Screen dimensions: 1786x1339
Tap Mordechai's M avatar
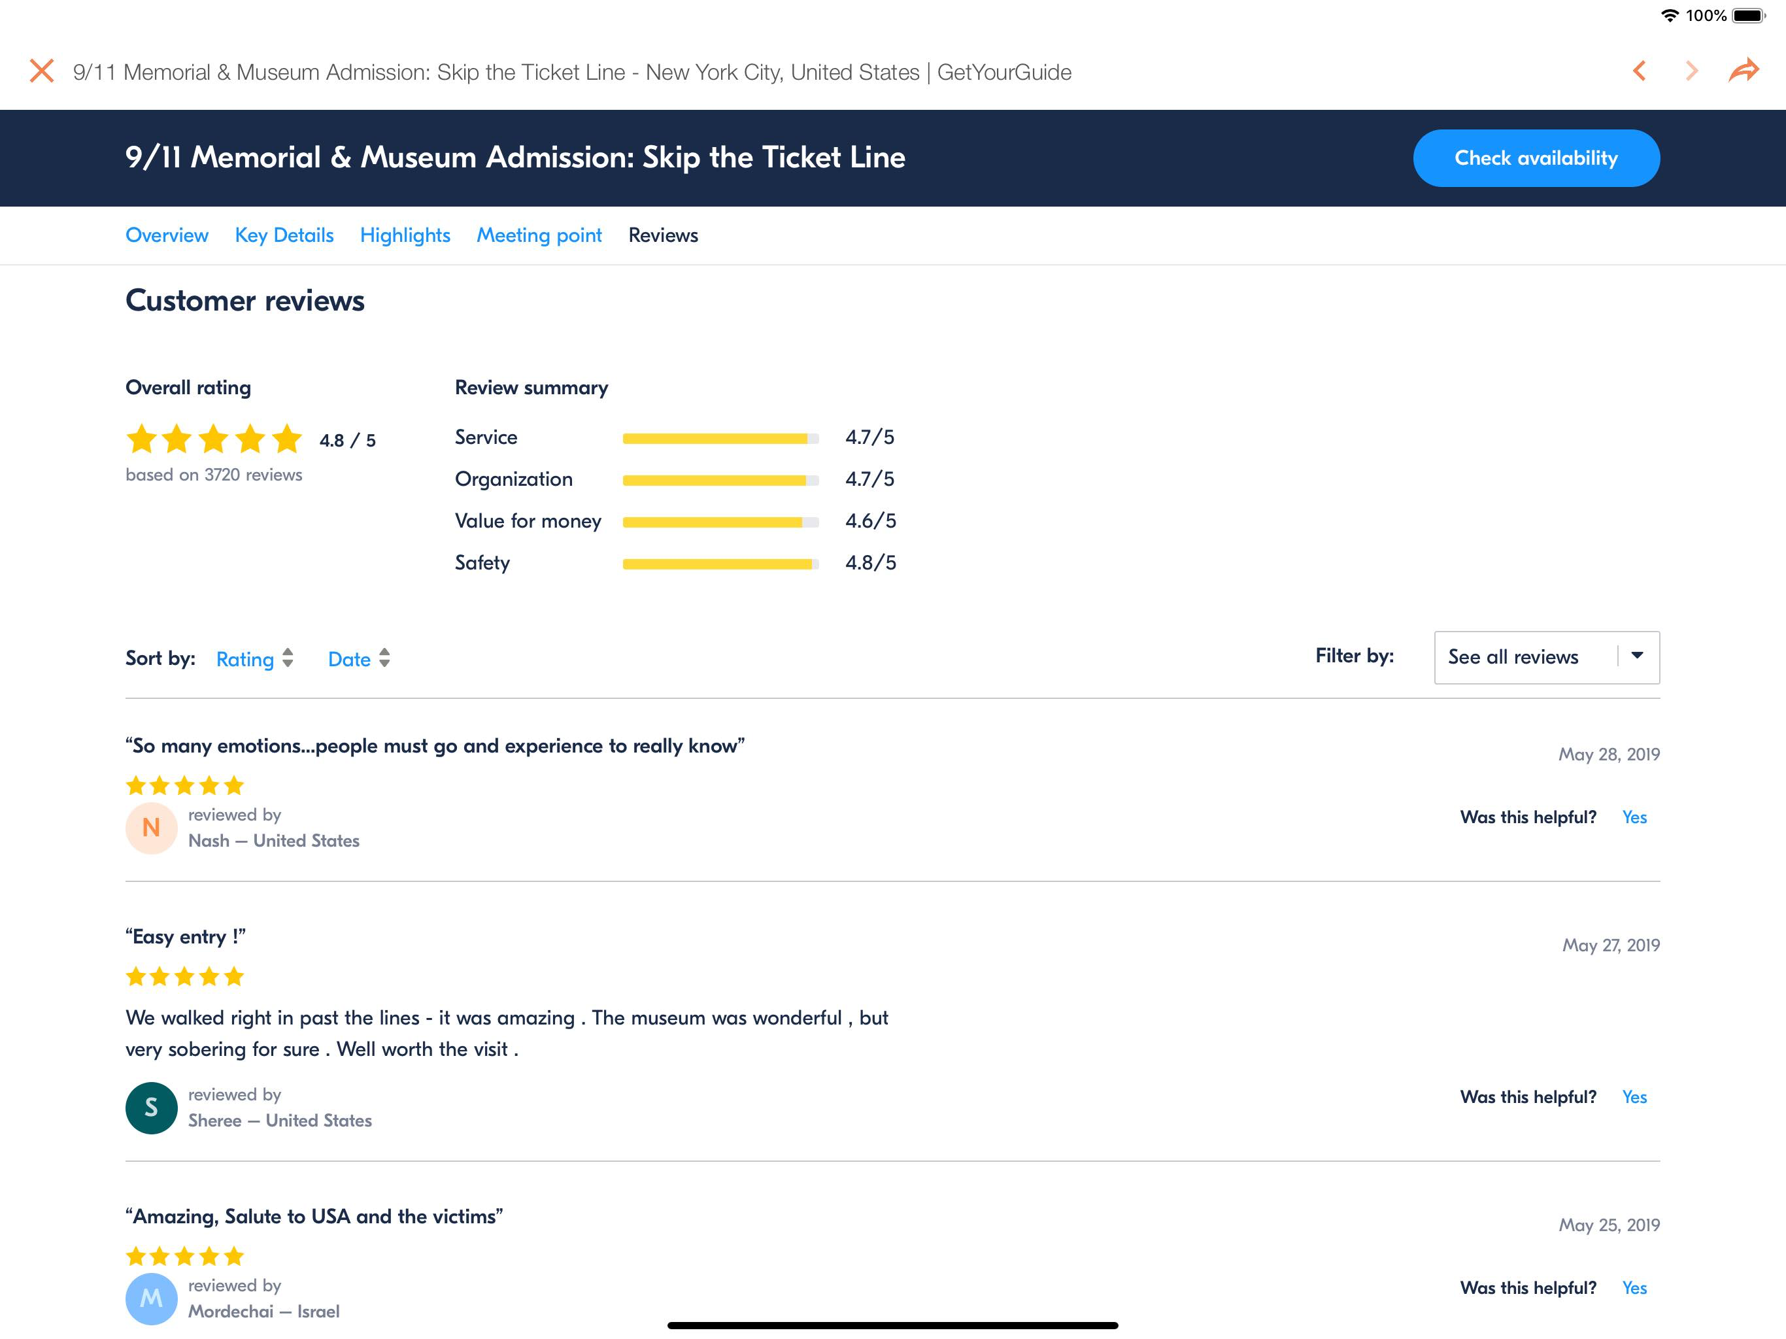point(151,1298)
